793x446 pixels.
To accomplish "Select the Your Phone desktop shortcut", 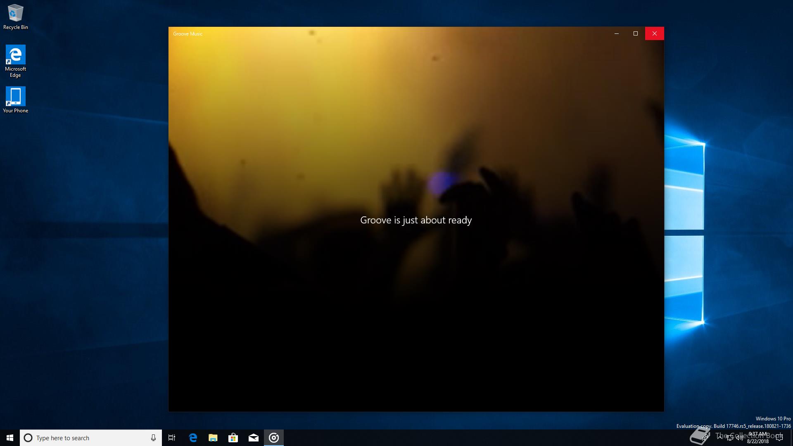I will [x=15, y=100].
